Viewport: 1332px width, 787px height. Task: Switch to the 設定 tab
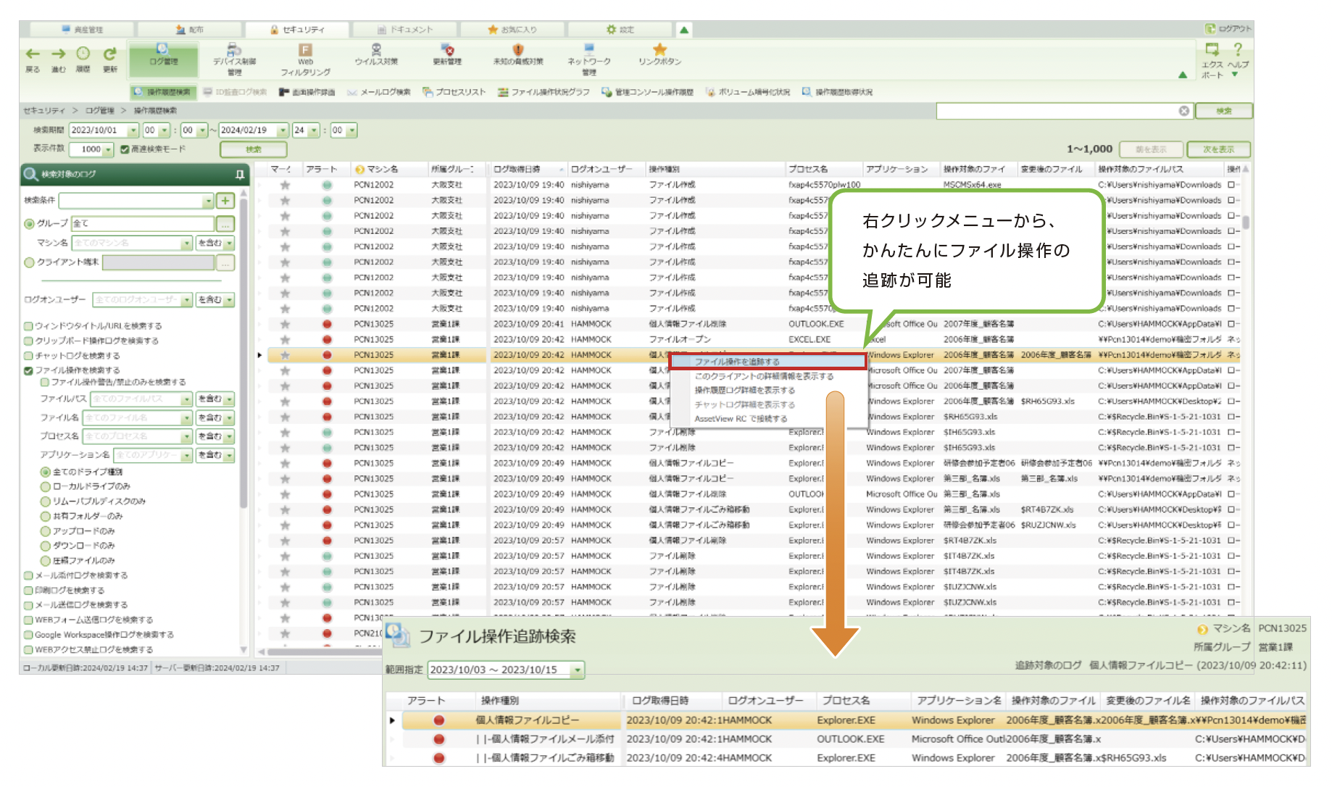click(x=620, y=30)
